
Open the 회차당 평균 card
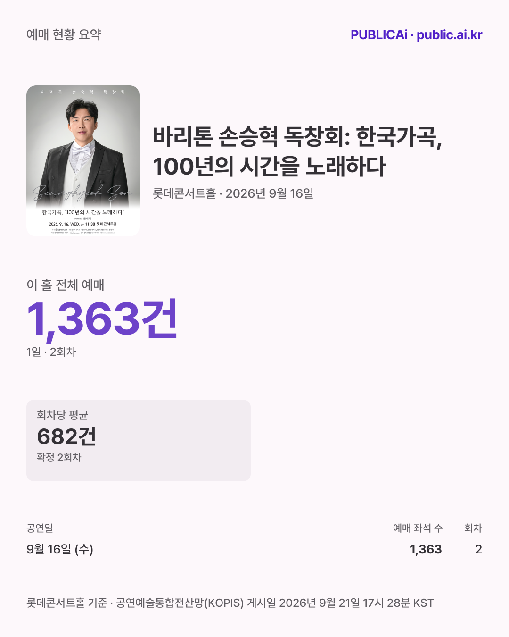[x=139, y=440]
